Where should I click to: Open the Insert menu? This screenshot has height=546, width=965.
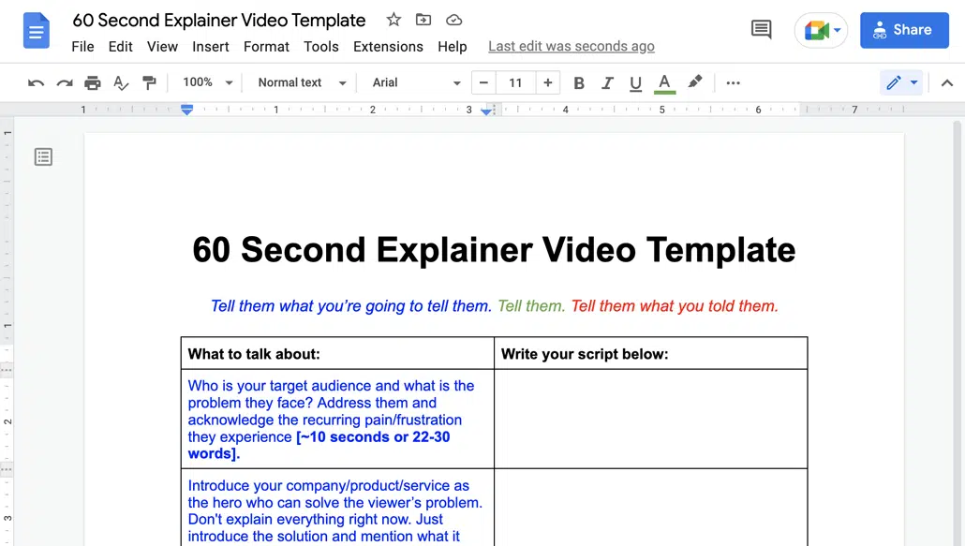(210, 46)
